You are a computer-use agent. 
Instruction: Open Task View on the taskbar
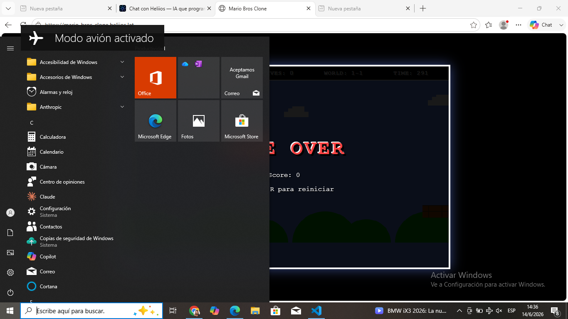pos(173,311)
